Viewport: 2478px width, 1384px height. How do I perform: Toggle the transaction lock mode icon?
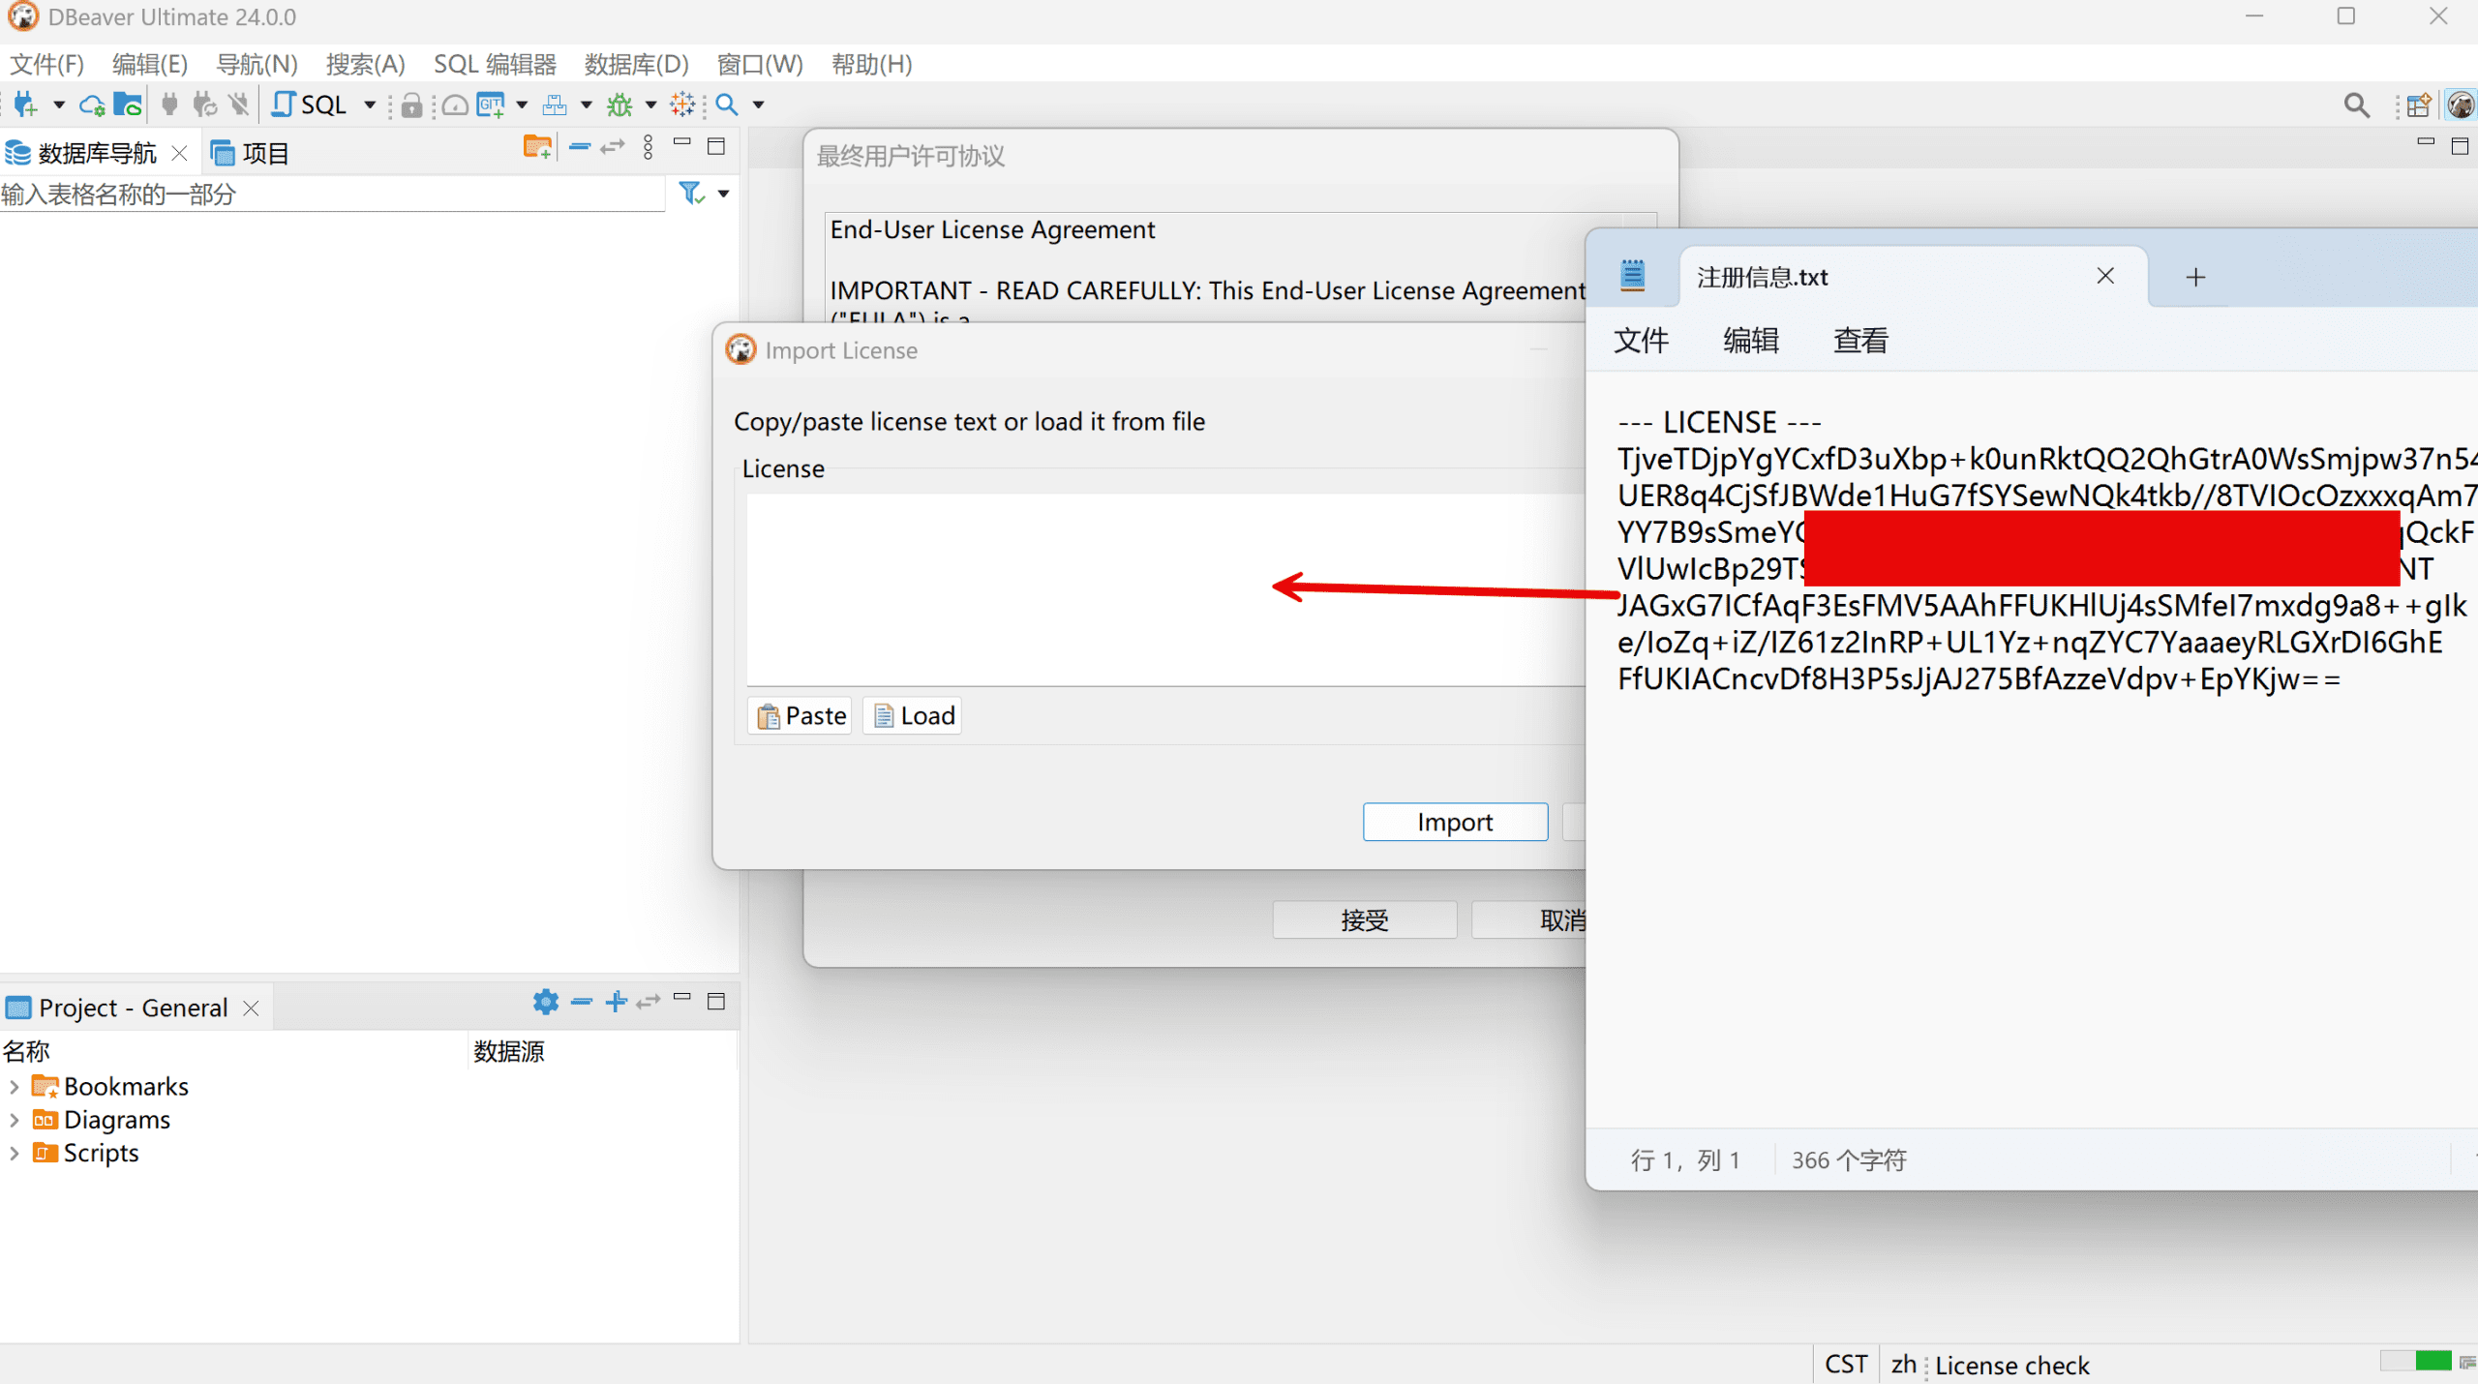pos(411,105)
